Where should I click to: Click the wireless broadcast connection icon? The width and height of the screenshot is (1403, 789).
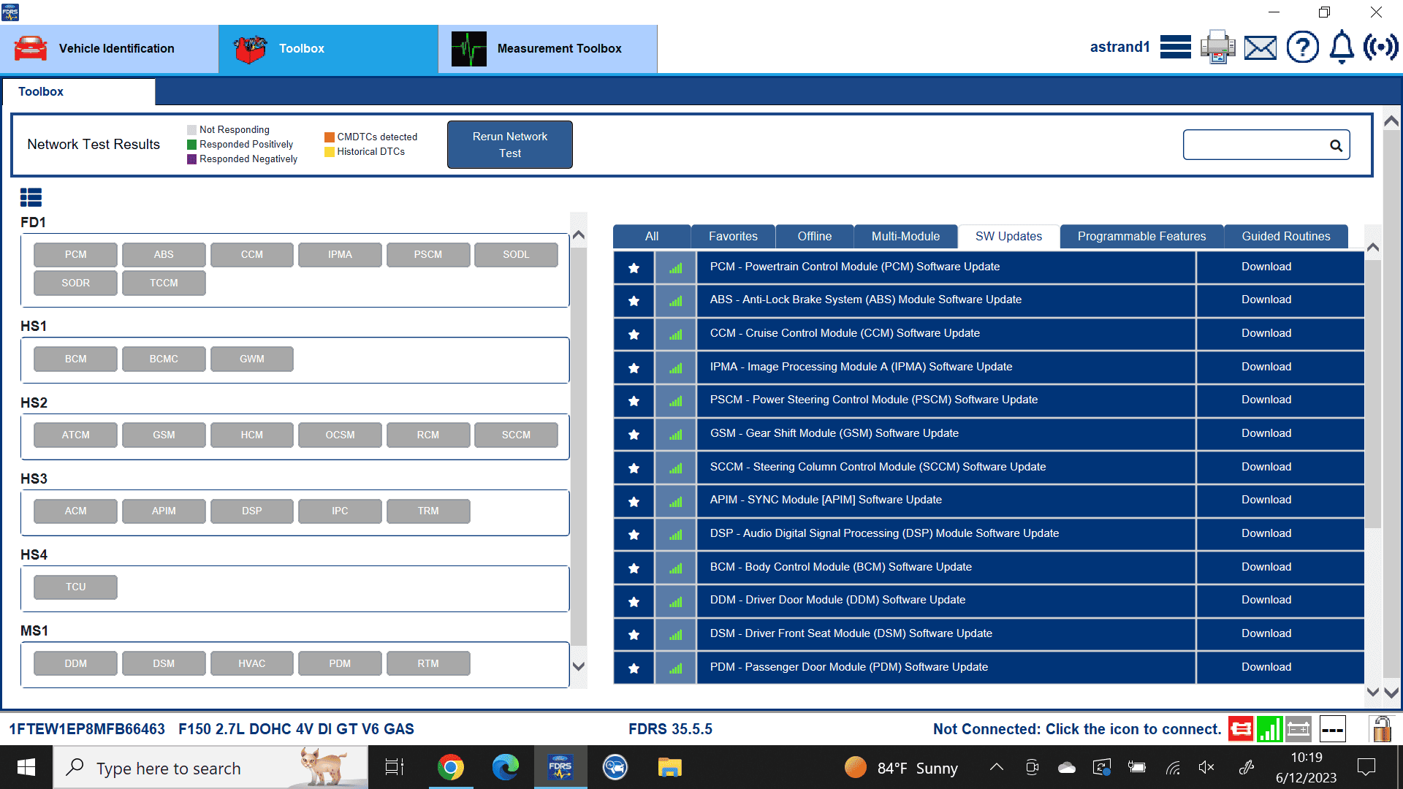1380,47
